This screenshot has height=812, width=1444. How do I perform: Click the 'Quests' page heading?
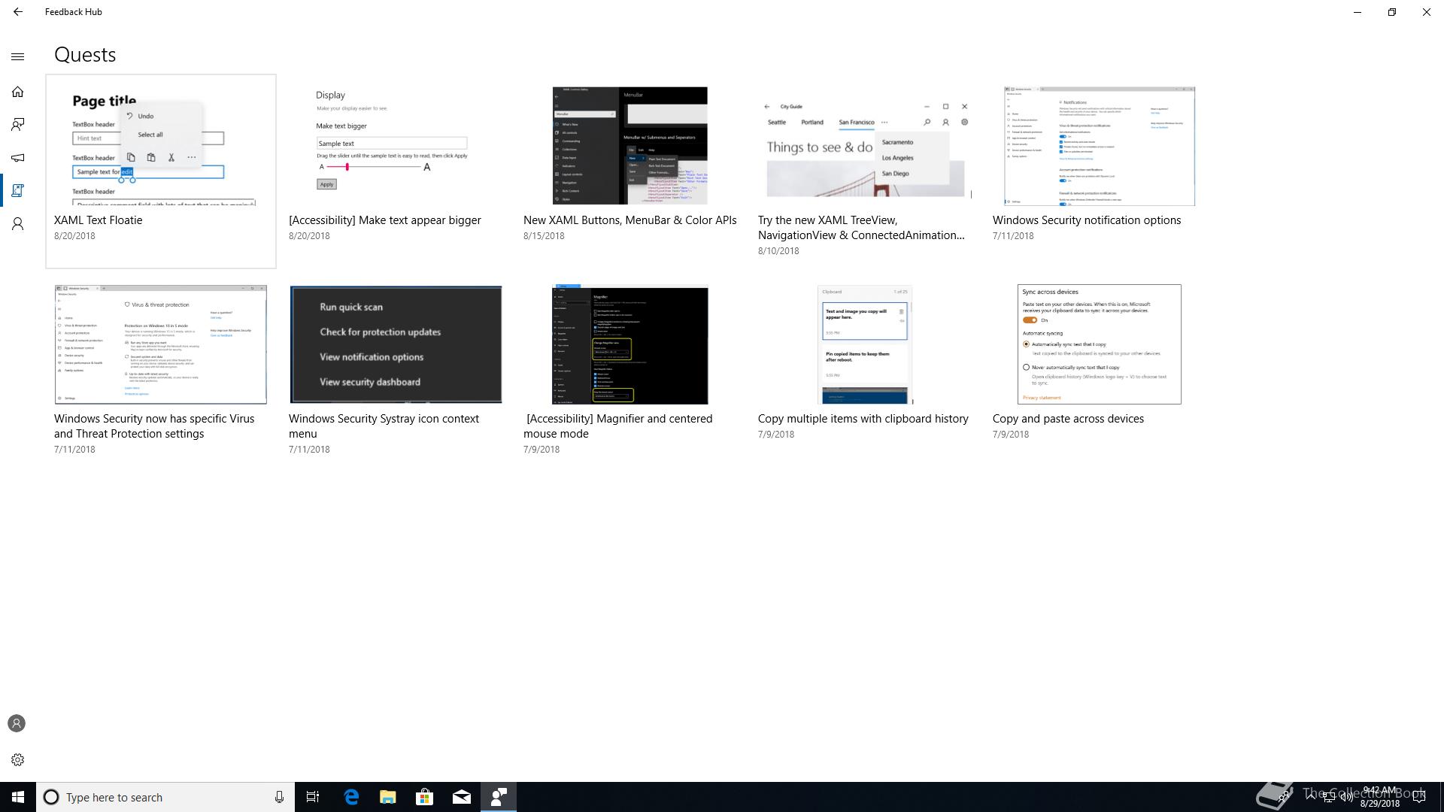click(x=85, y=55)
